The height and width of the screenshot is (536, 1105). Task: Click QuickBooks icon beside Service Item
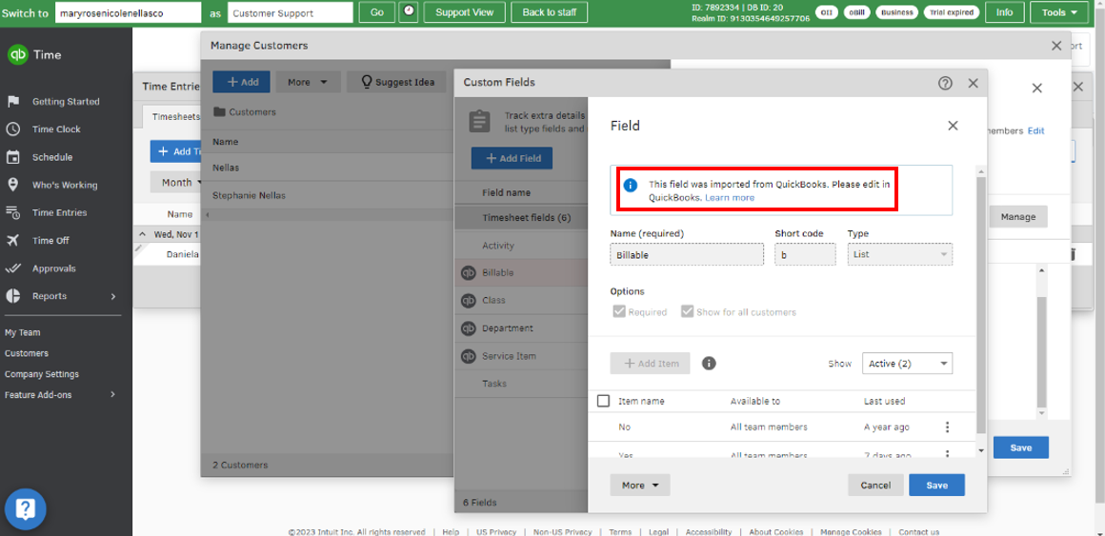coord(468,356)
